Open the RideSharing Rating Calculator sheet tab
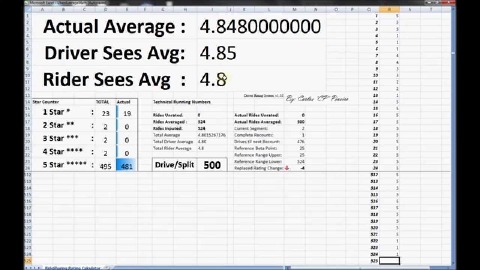Screen dimensions: 480x270 72,268
